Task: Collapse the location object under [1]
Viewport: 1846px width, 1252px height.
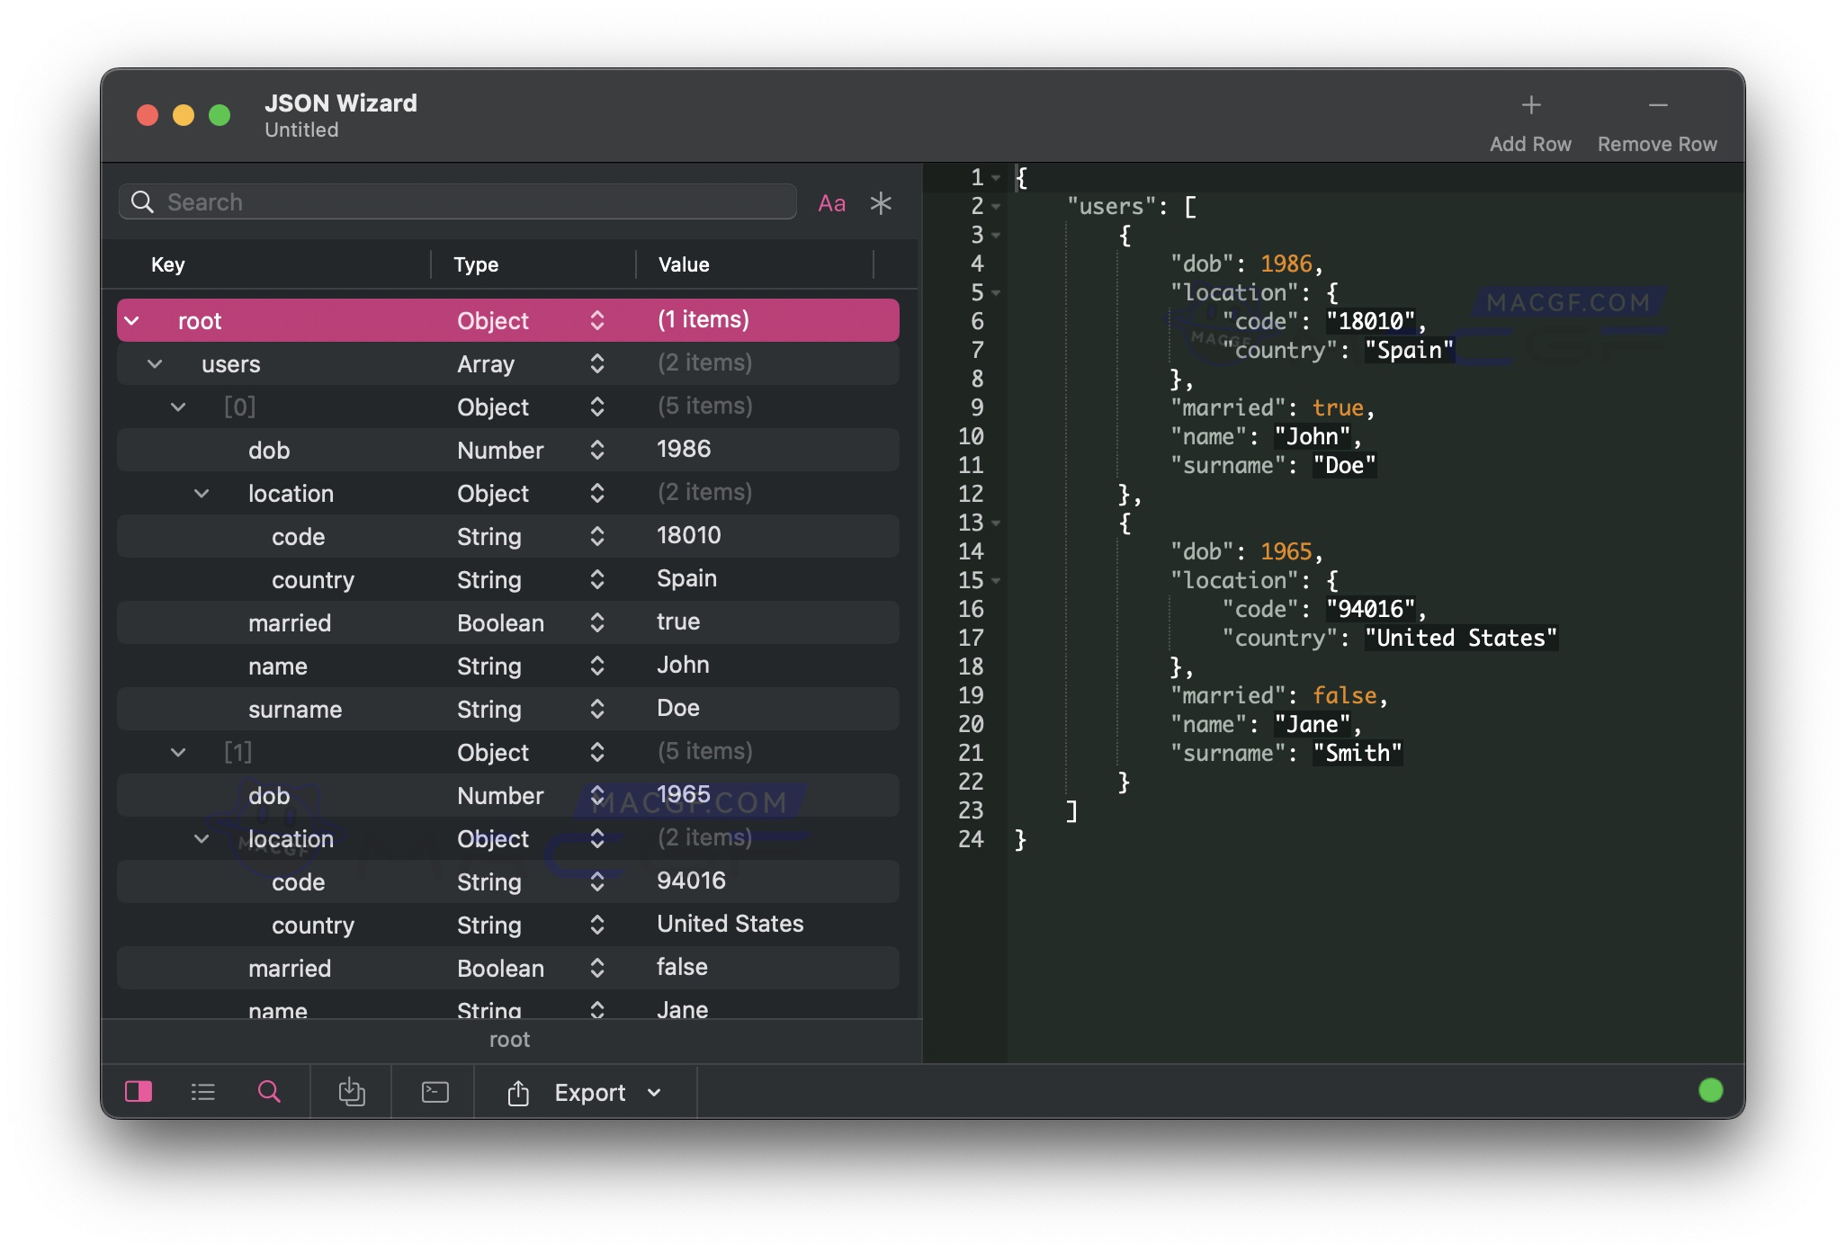Action: (x=202, y=838)
